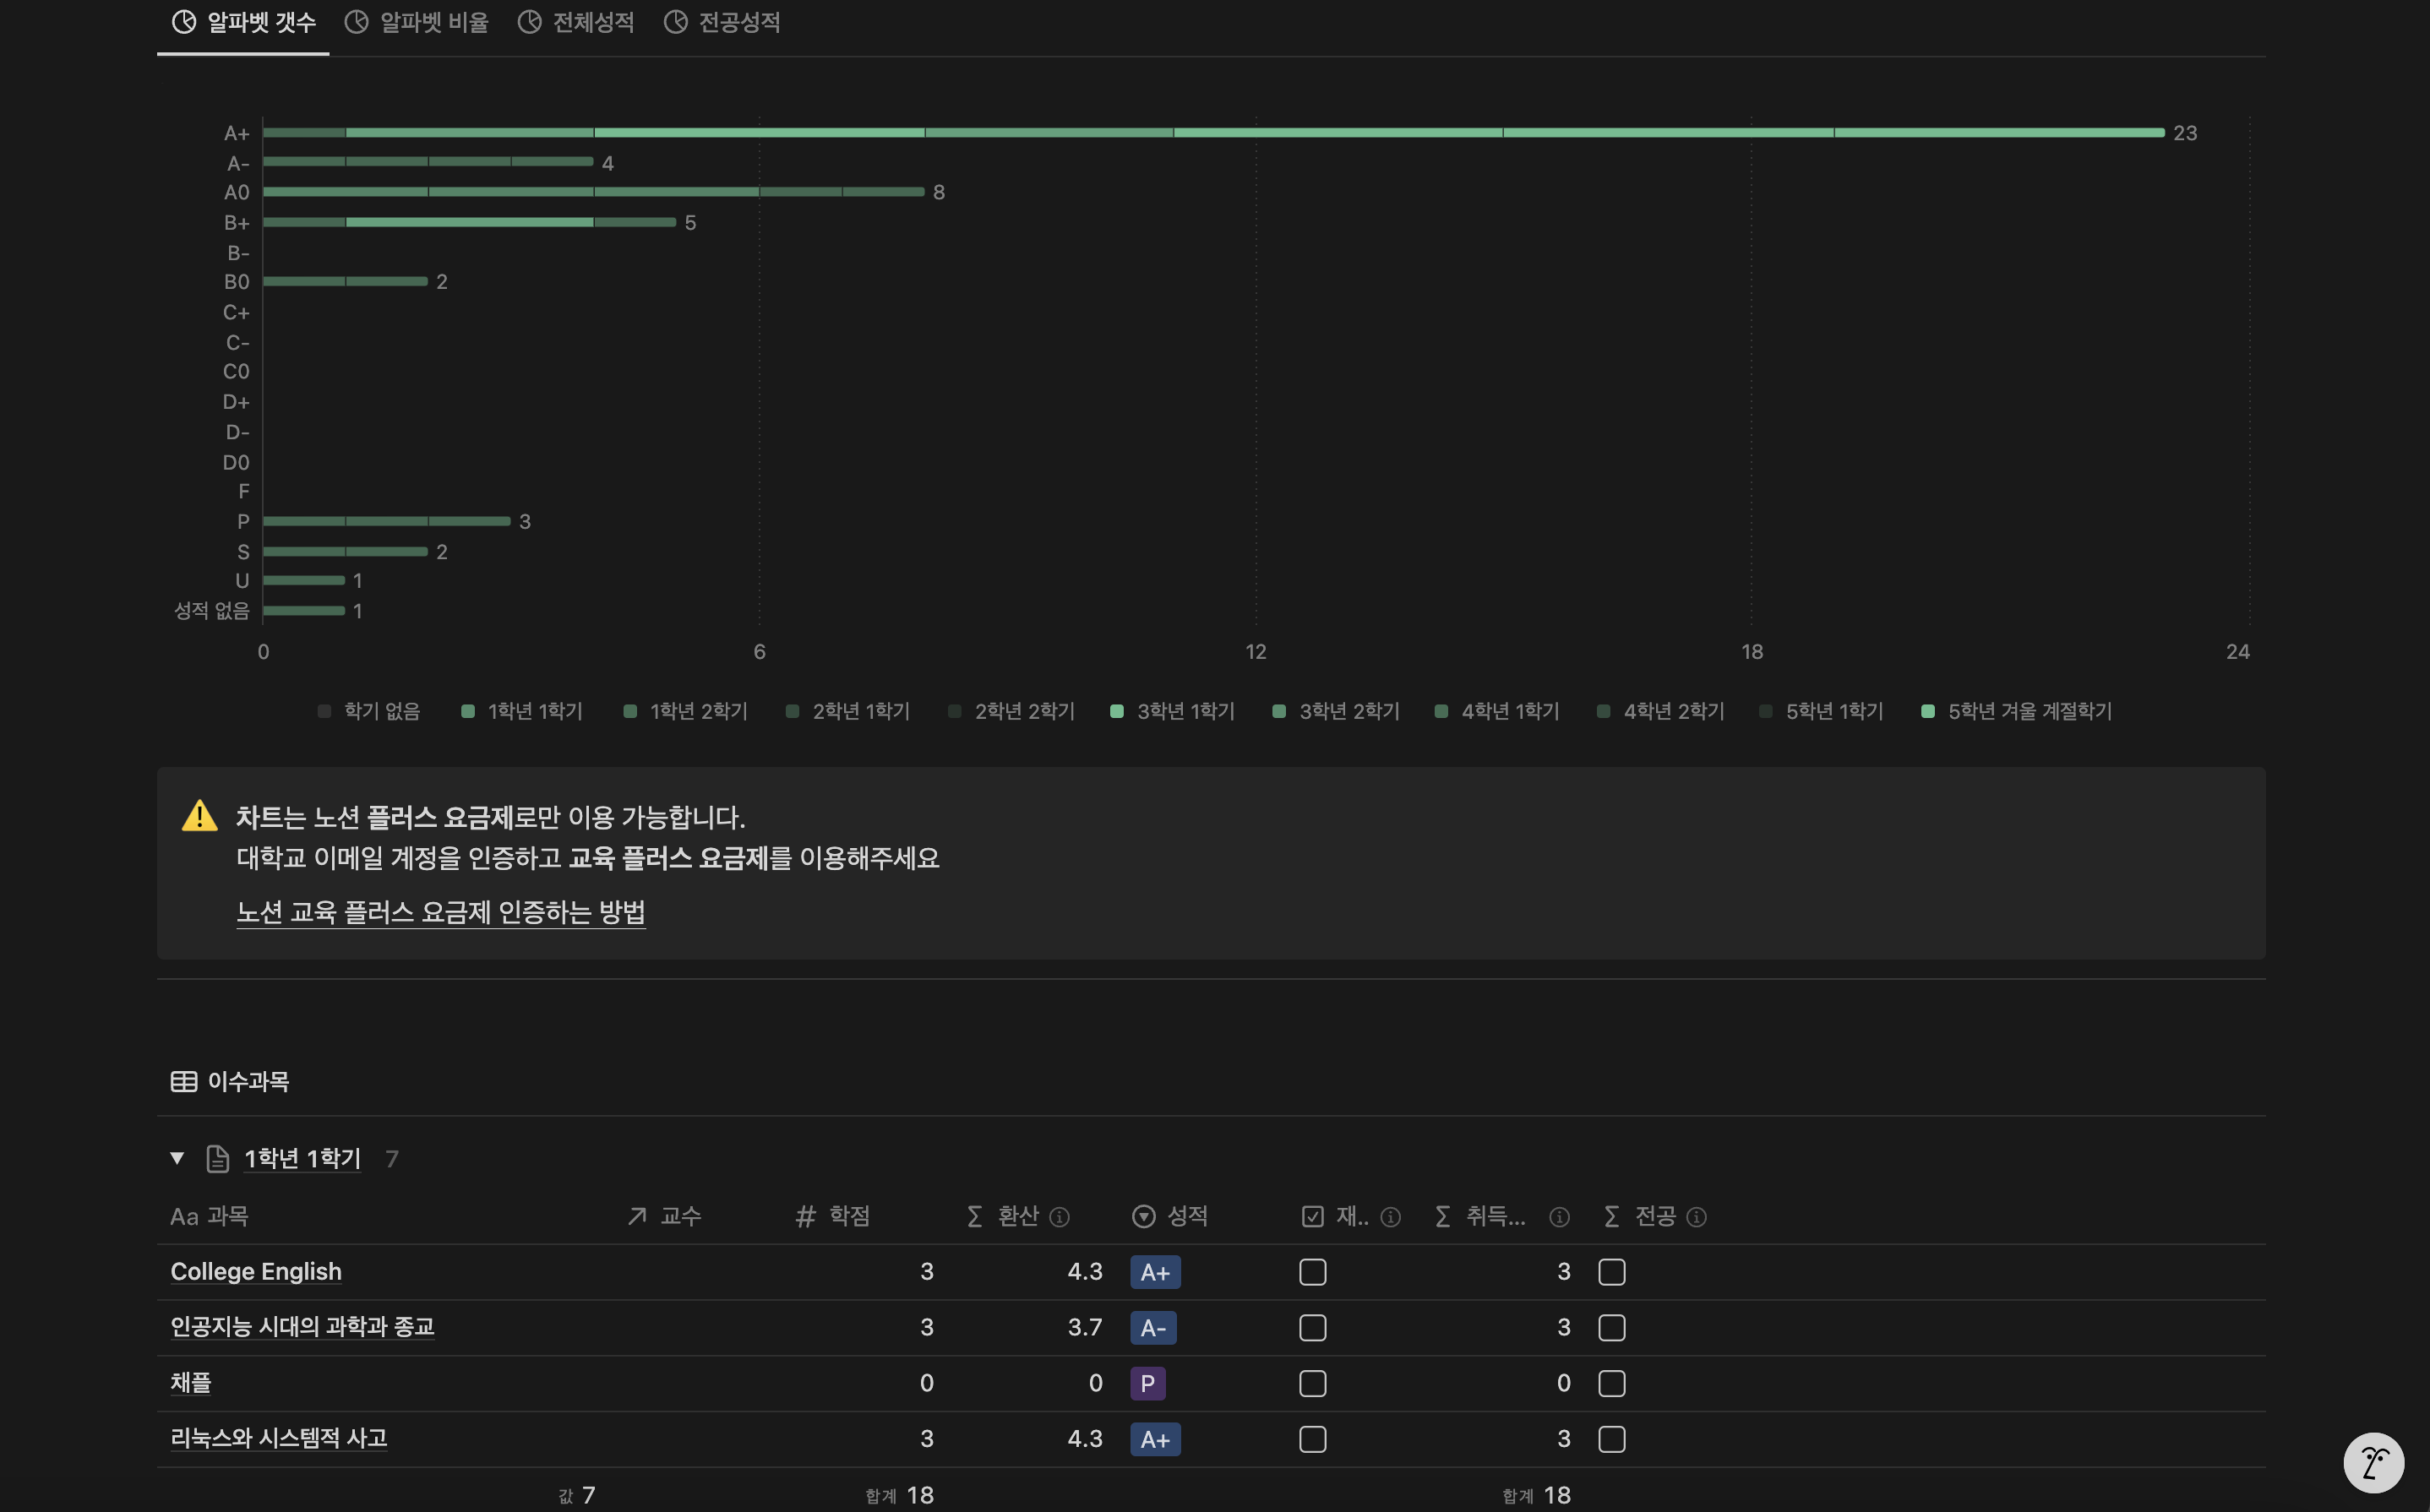Collapse the 1학년 1학기 group triangle
The image size is (2430, 1512).
pyautogui.click(x=177, y=1158)
